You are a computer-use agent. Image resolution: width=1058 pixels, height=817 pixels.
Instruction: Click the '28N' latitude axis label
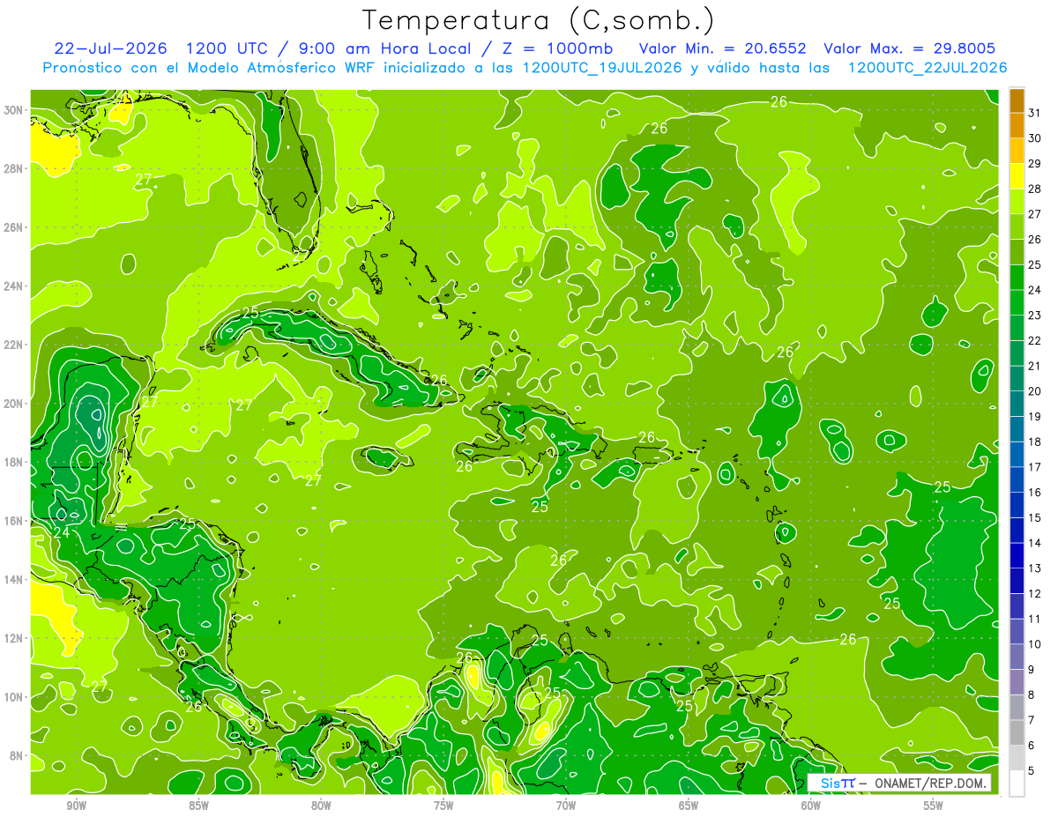coord(14,168)
